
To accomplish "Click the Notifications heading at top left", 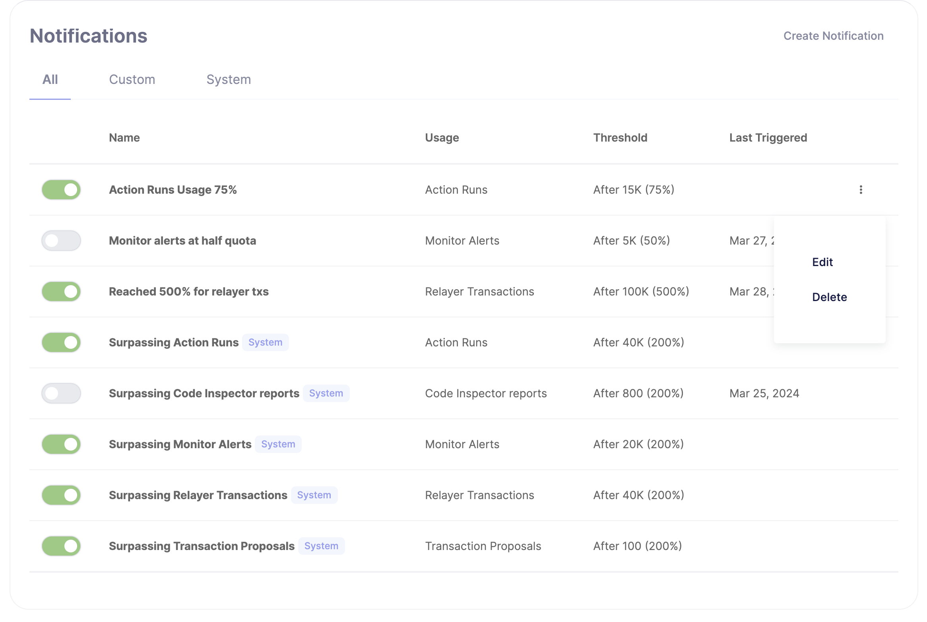I will pos(88,35).
